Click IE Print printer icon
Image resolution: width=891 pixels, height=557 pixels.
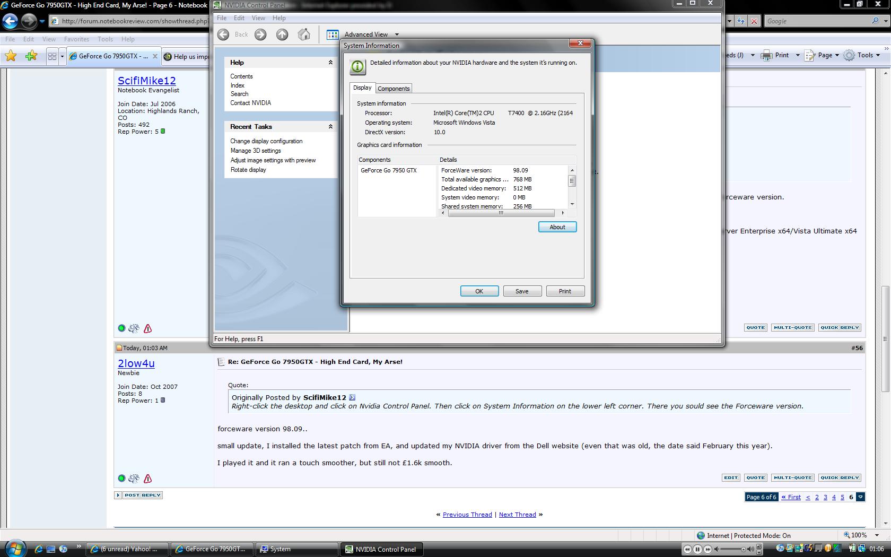point(767,55)
